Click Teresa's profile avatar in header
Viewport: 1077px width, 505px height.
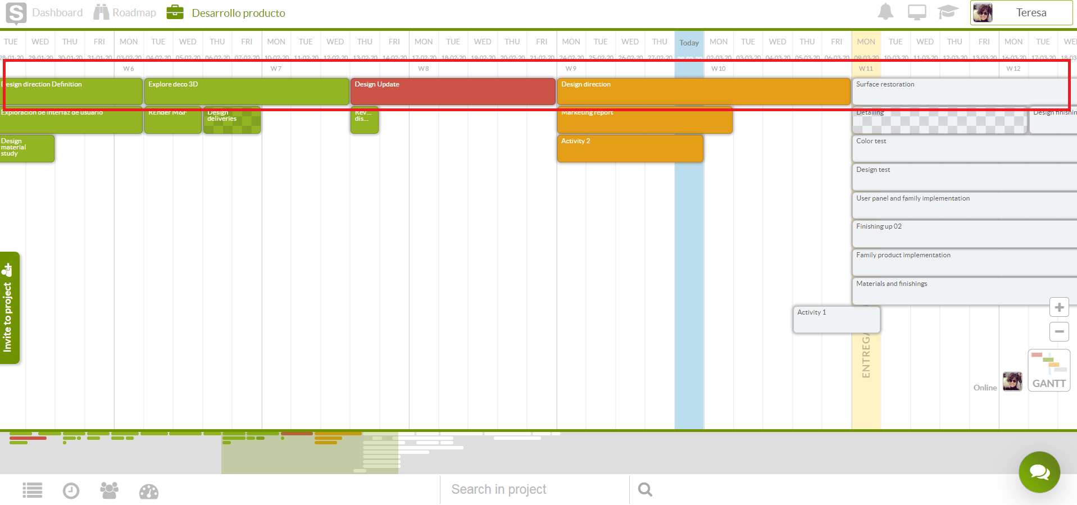[983, 12]
